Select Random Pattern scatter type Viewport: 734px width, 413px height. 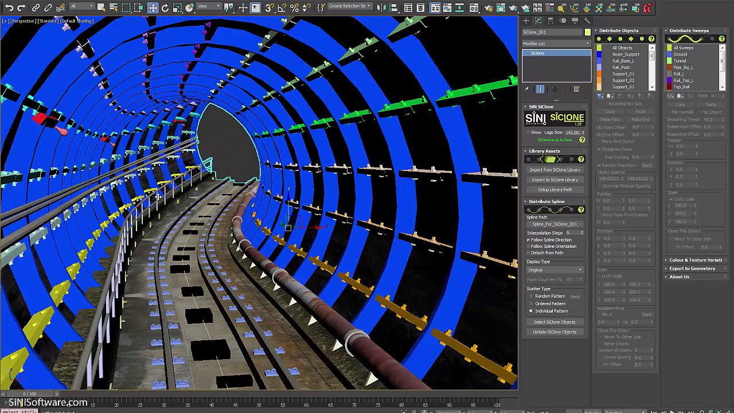coord(530,296)
